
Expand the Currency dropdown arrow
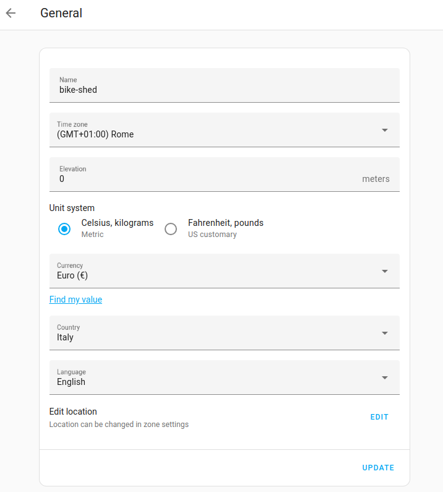(x=384, y=271)
